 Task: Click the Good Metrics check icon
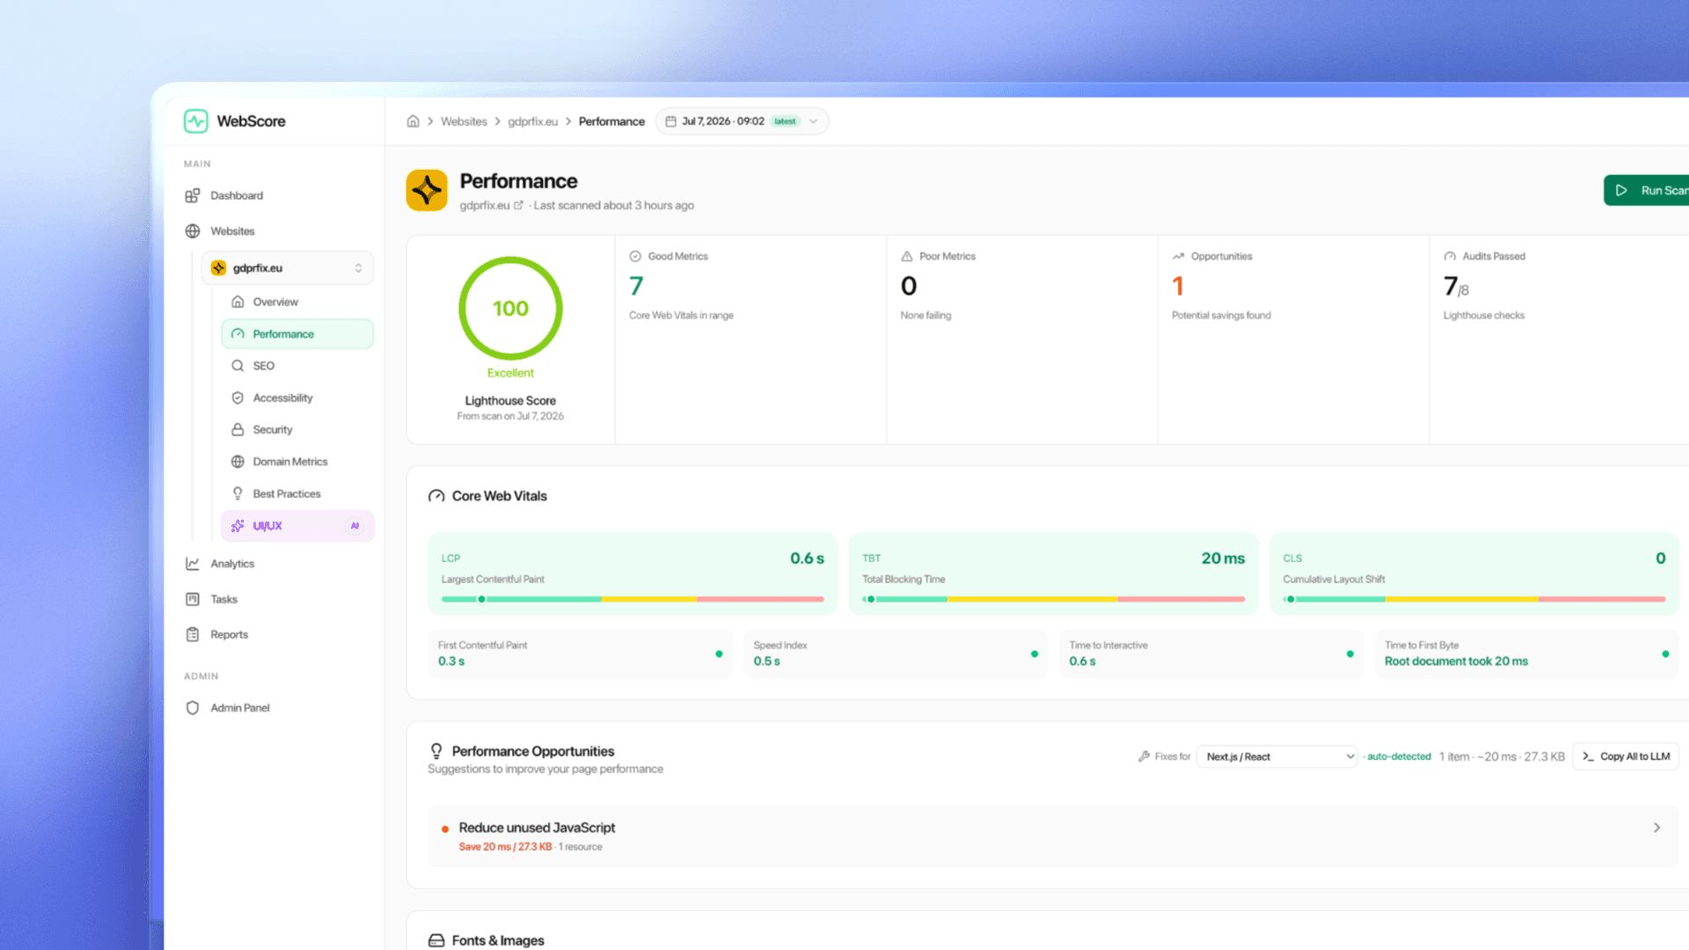[635, 256]
